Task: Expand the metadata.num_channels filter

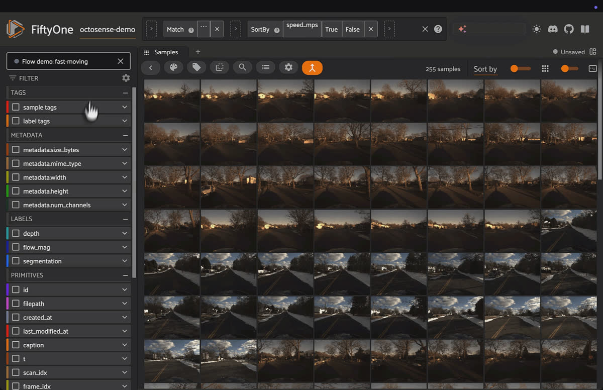Action: [125, 205]
